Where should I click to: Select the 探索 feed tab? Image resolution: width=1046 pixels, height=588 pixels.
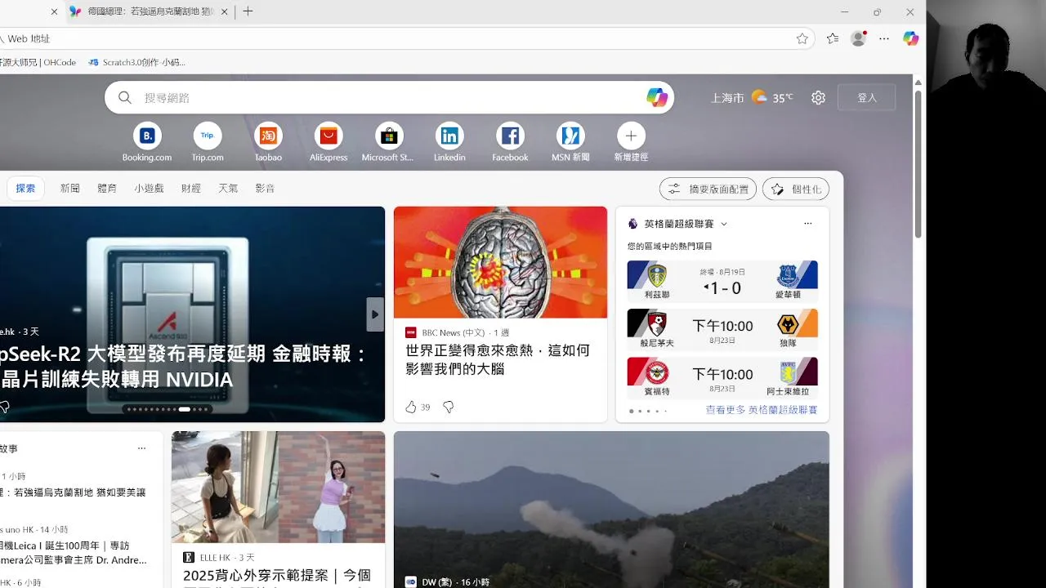(25, 188)
